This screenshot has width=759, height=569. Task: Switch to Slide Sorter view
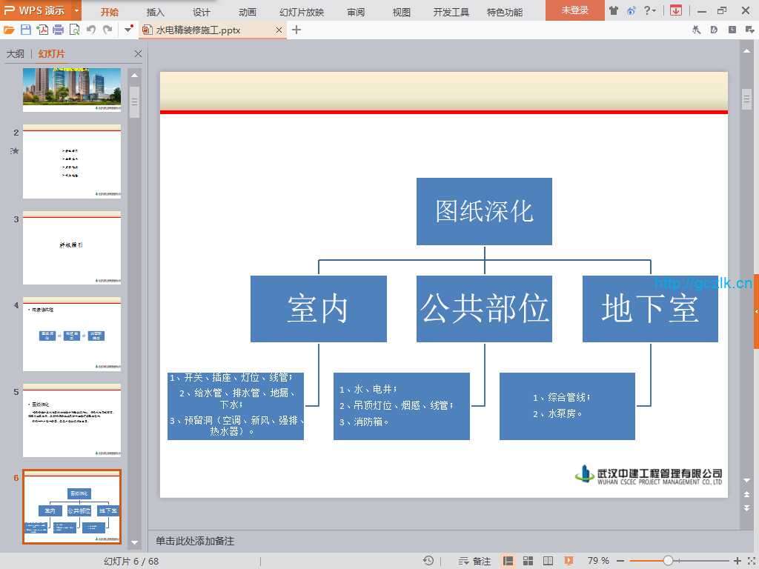pyautogui.click(x=528, y=561)
